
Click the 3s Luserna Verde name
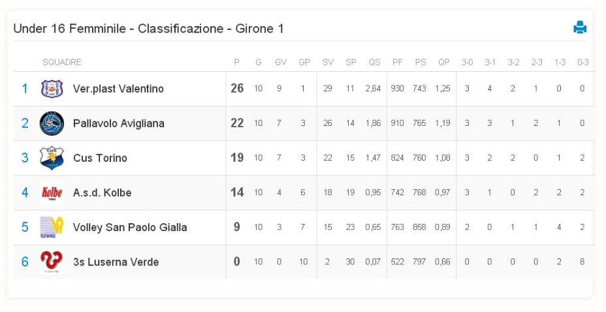coord(116,262)
